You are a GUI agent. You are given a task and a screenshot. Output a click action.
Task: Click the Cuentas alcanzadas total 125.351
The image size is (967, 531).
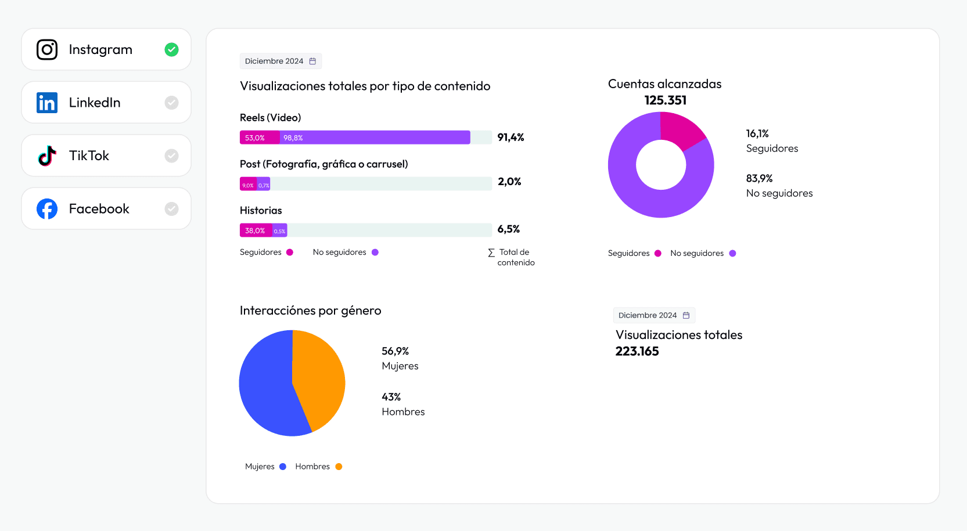[x=664, y=100]
